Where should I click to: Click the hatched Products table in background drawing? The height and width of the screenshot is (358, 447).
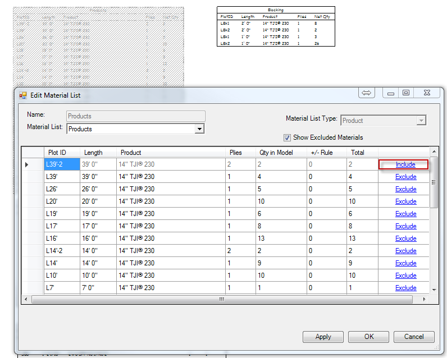98,47
